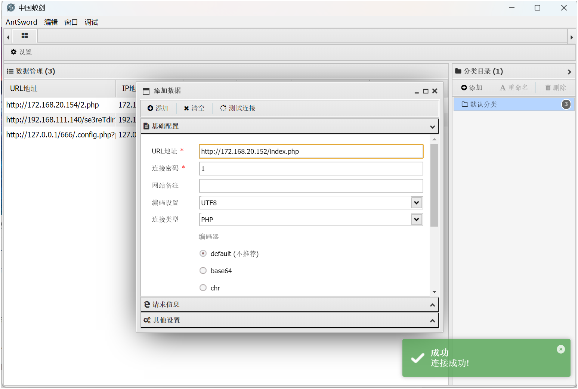Click the URL地址 input field

pyautogui.click(x=311, y=152)
